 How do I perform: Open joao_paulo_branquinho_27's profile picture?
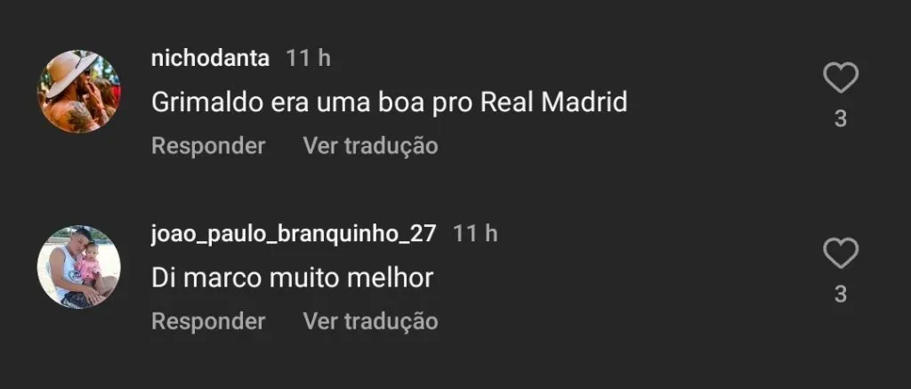click(x=79, y=267)
